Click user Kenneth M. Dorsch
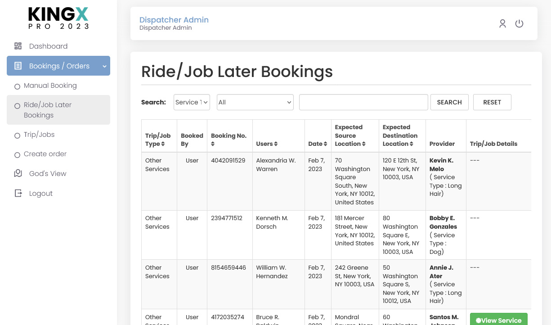This screenshot has height=325, width=551. coord(272,222)
